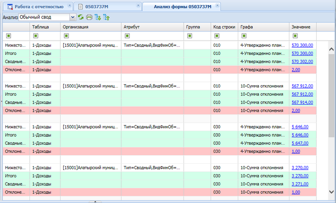Click the Код строки column header
Screen dimensions: 336x203
224,27
